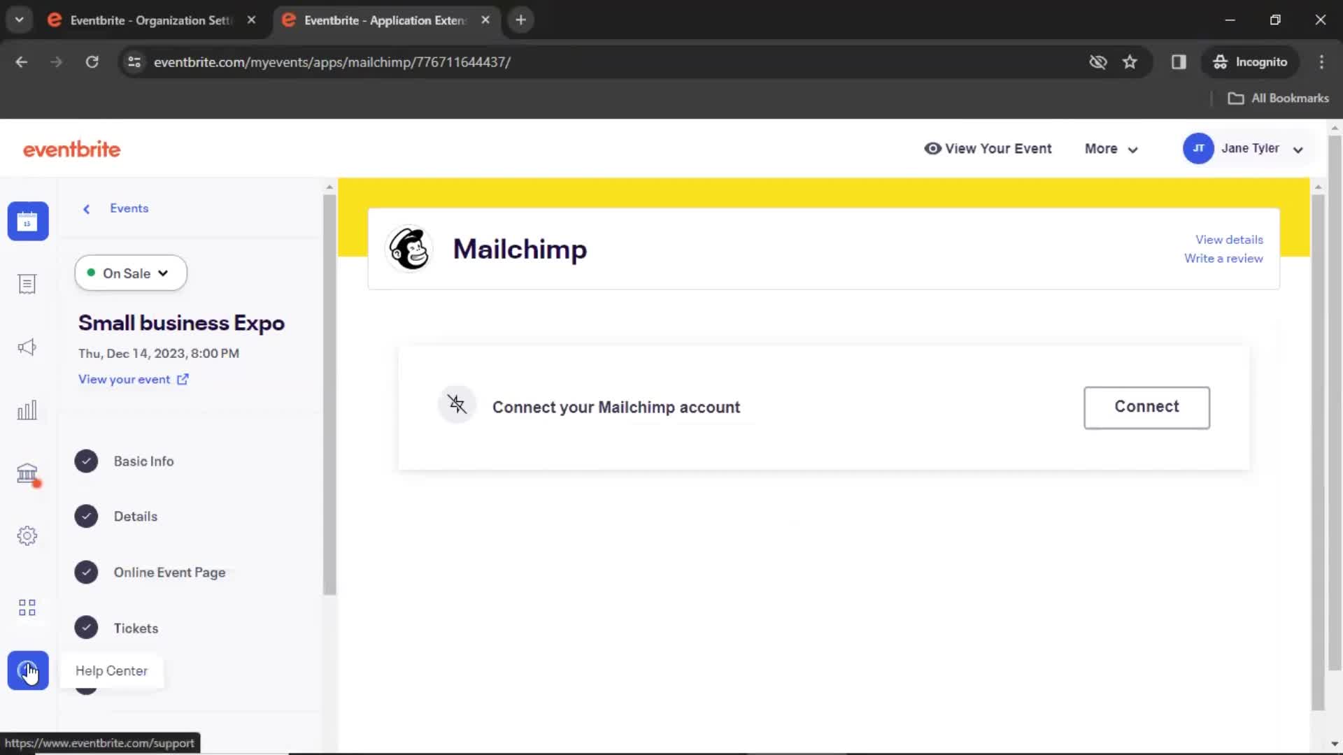Click the Mailchimp monkey logo
Screen dimensions: 1343x755
410,249
